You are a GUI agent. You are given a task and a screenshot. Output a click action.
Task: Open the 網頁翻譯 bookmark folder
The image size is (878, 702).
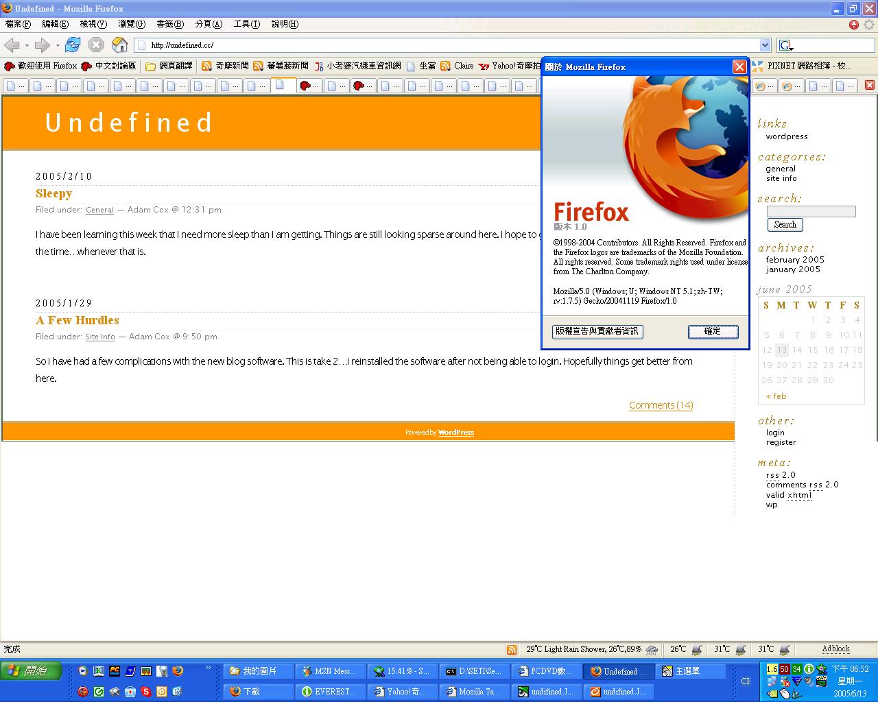click(169, 66)
